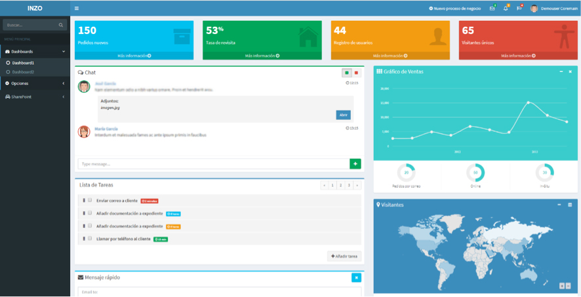This screenshot has height=297, width=581.
Task: Click María García's name in chat
Action: pos(106,129)
